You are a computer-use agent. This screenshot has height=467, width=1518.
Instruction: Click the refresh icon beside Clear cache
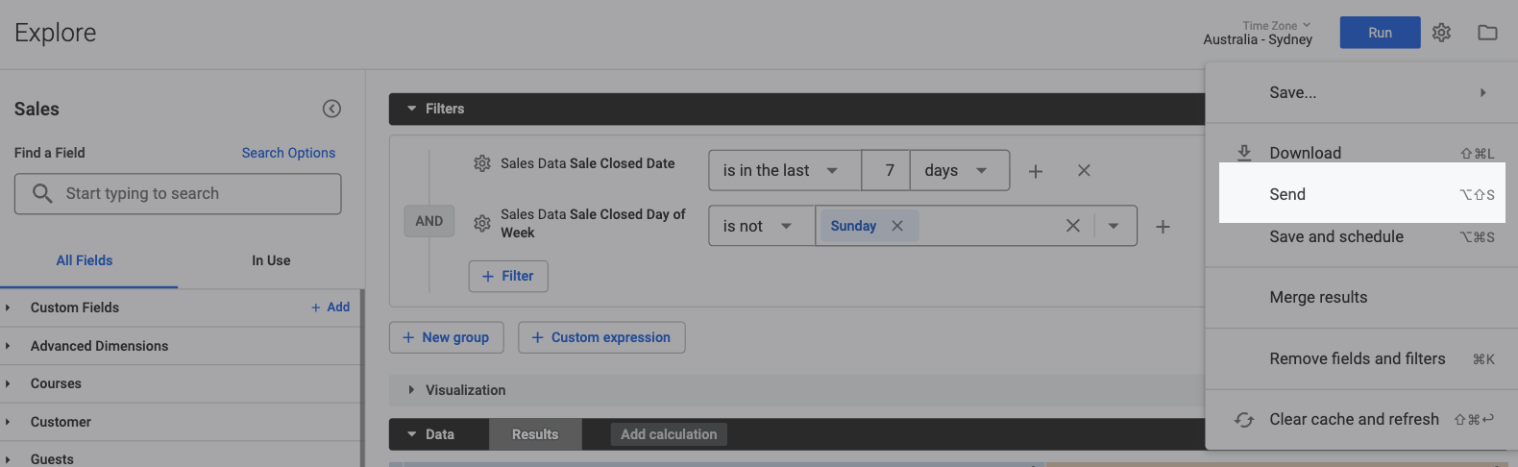(x=1244, y=420)
